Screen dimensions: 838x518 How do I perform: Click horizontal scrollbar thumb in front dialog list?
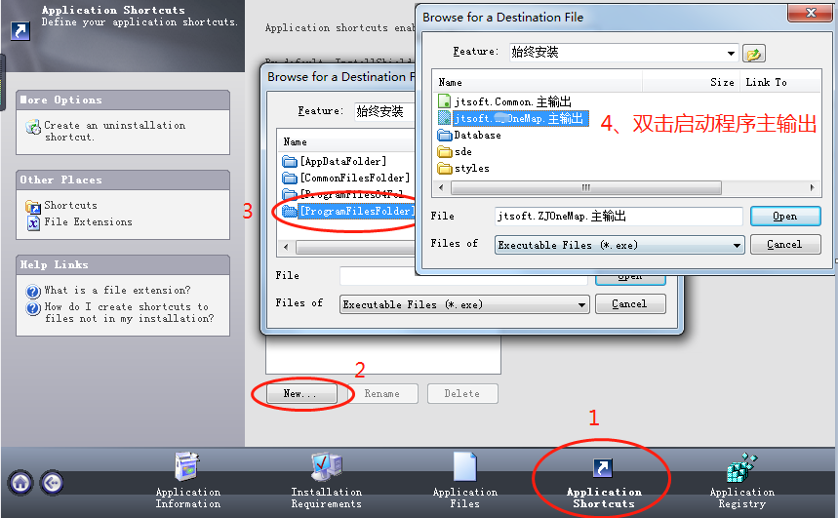585,187
